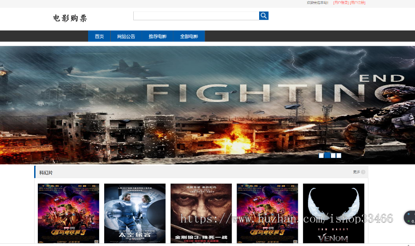Click the 更多 link in 科幻片 section
This screenshot has height=246, width=415.
pyautogui.click(x=356, y=172)
